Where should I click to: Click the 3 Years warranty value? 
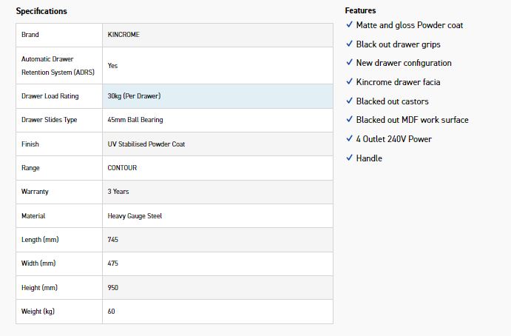118,192
